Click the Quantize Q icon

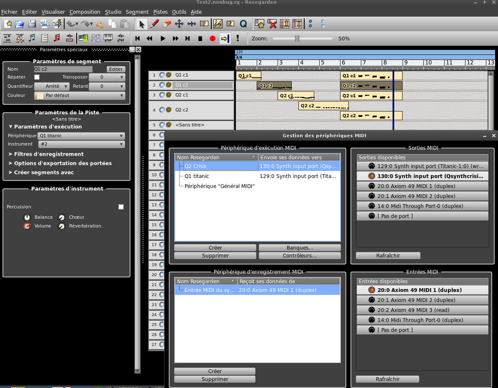243,24
